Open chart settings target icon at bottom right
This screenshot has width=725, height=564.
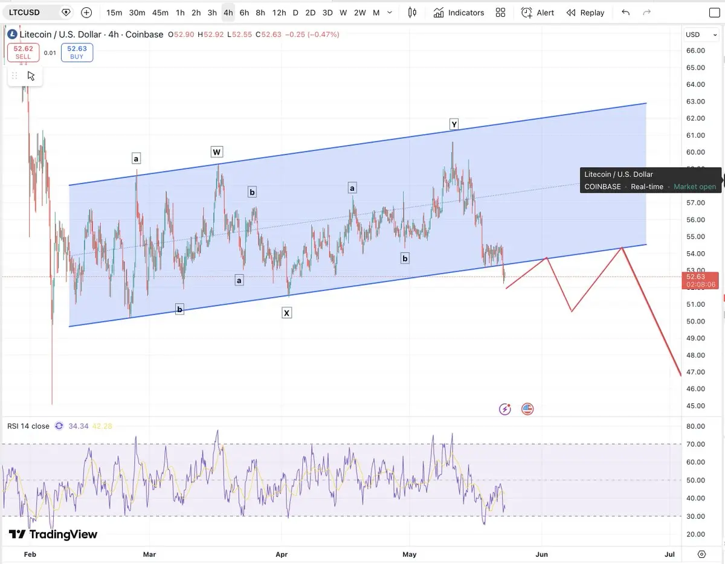click(x=701, y=554)
